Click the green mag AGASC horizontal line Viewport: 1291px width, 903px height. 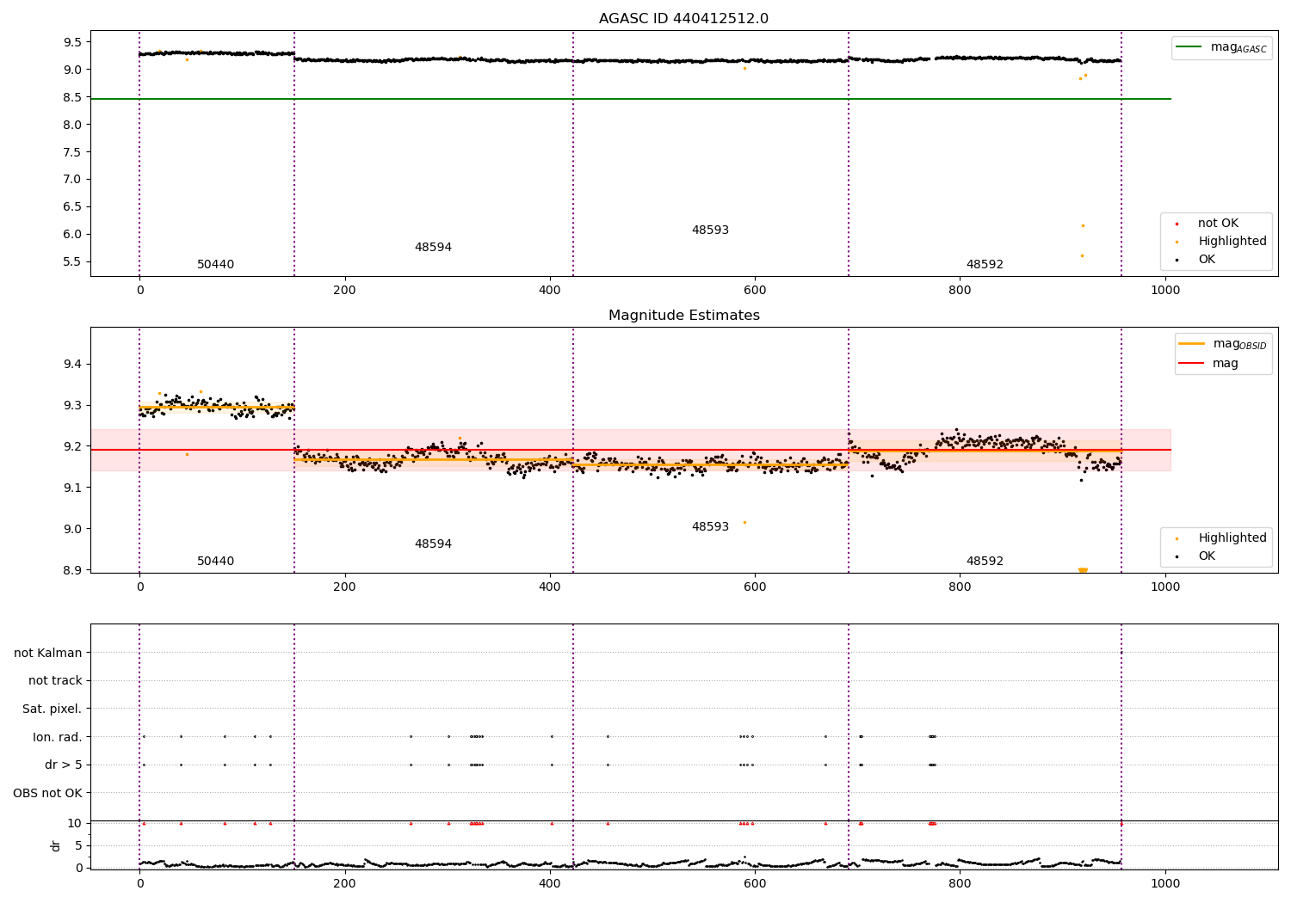(x=631, y=99)
